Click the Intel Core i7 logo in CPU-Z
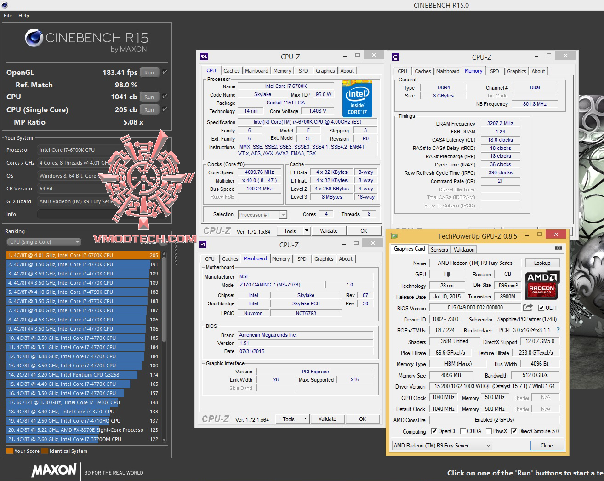This screenshot has width=604, height=481. point(357,98)
